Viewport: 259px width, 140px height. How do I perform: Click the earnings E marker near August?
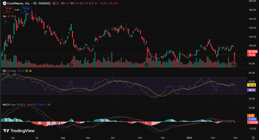pyautogui.click(x=71, y=65)
